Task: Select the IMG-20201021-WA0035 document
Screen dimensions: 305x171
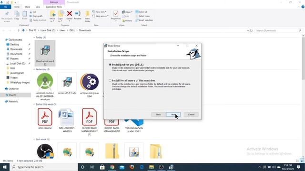Action: [67, 120]
